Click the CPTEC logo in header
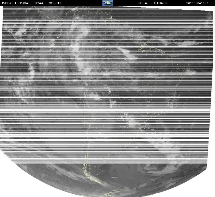The image size is (215, 197). point(107,3)
